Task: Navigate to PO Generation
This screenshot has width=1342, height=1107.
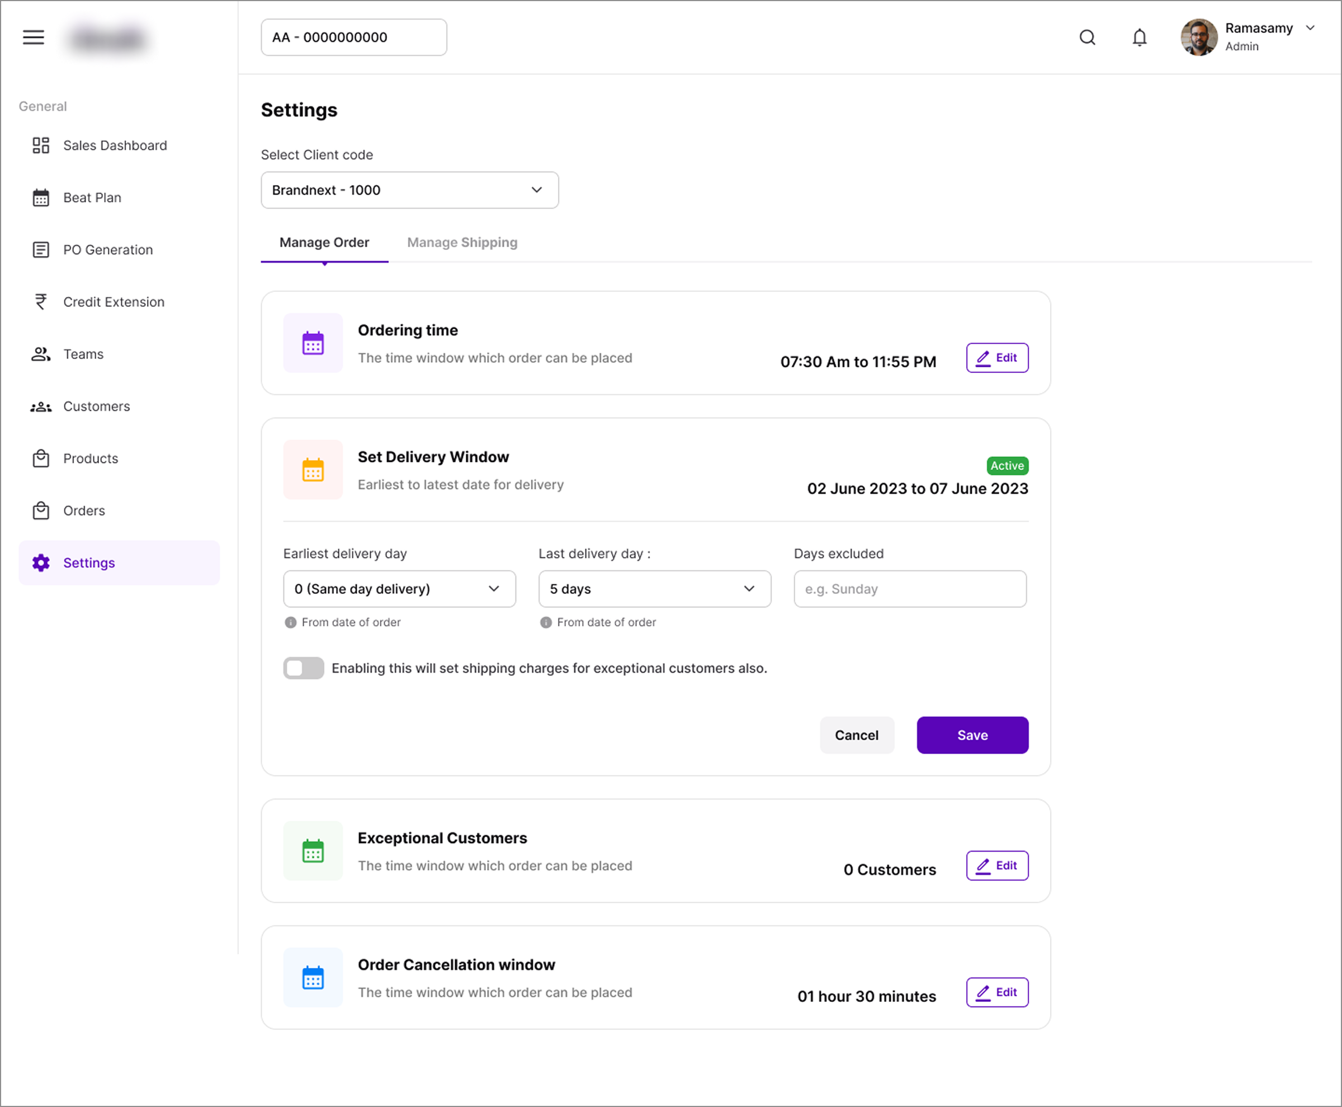Action: (x=119, y=250)
